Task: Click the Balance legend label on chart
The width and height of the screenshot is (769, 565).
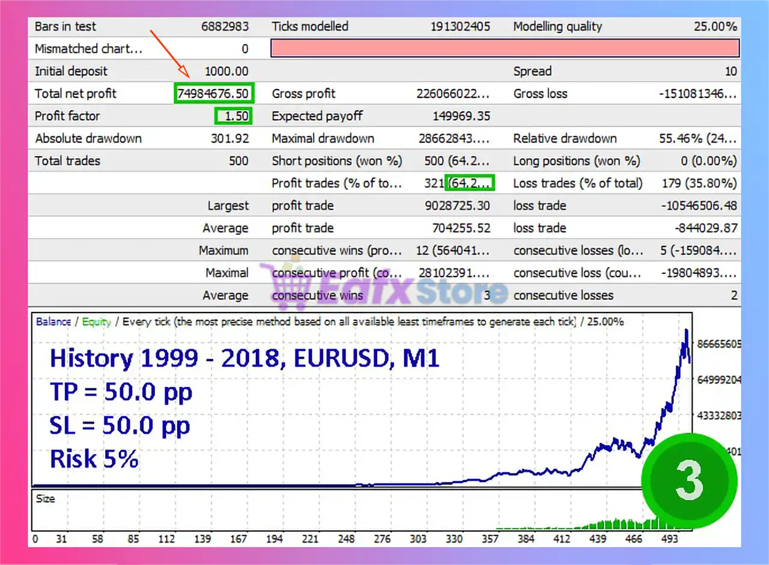Action: [x=53, y=322]
